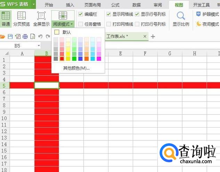Open the 插入 ribbon tab
This screenshot has width=220, height=172.
pos(70,5)
